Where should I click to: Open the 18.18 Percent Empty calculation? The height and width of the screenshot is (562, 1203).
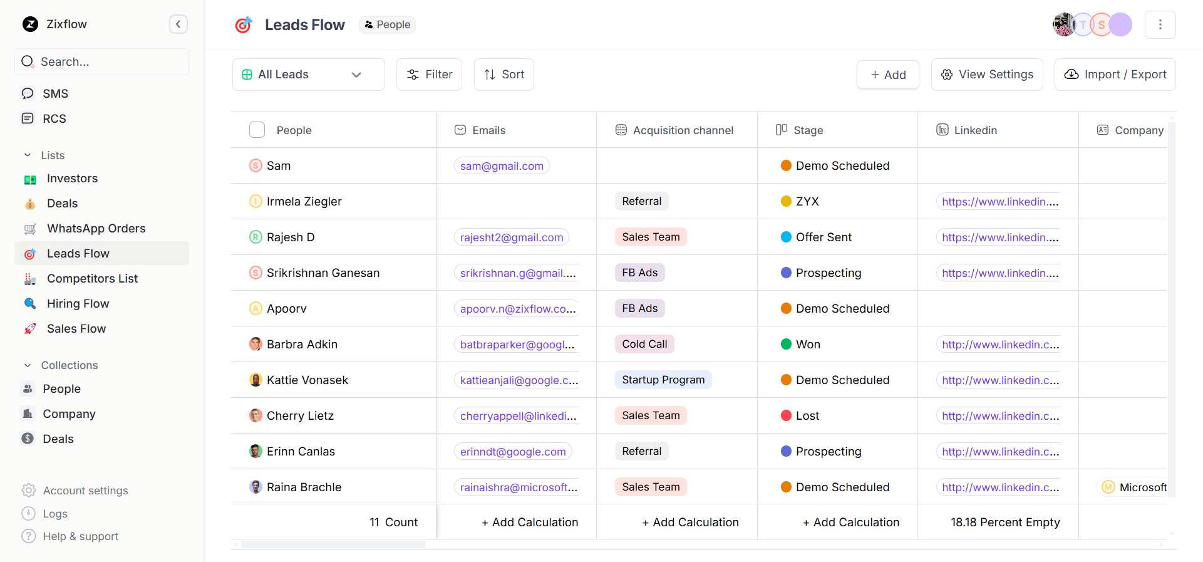[x=1005, y=522]
